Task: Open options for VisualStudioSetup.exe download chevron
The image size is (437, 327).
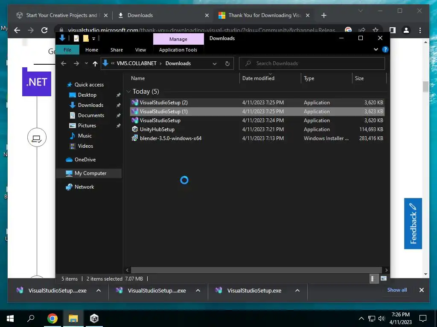Action: pos(297,290)
